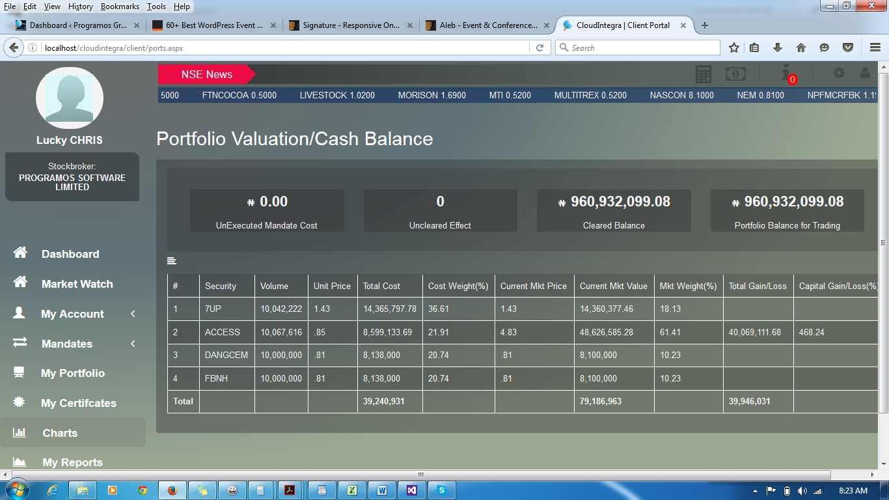
Task: Click the align-left list icon above table
Action: coord(172,261)
